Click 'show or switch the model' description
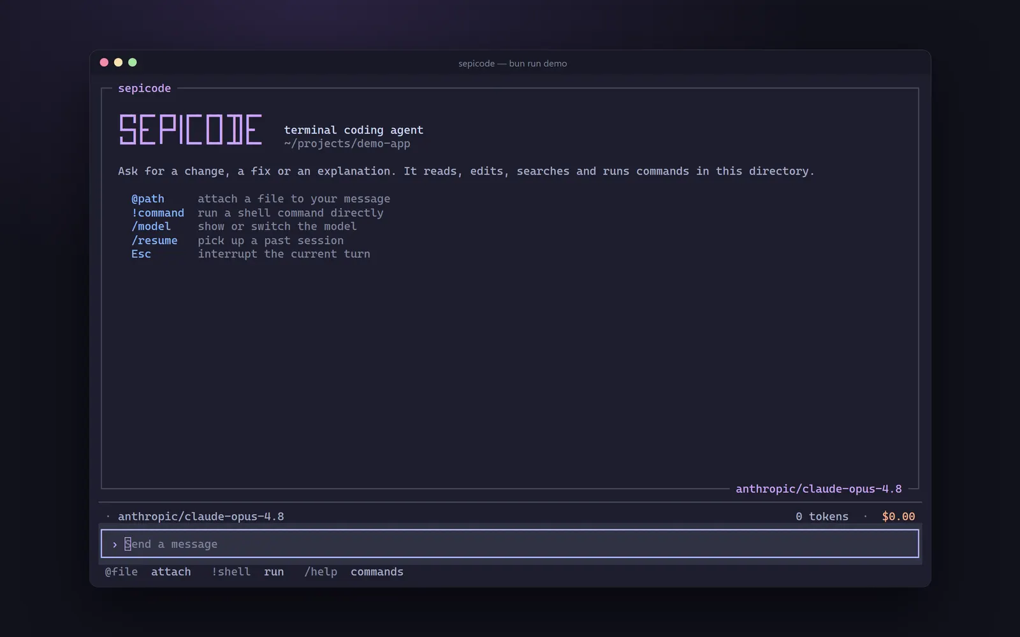 (x=277, y=226)
